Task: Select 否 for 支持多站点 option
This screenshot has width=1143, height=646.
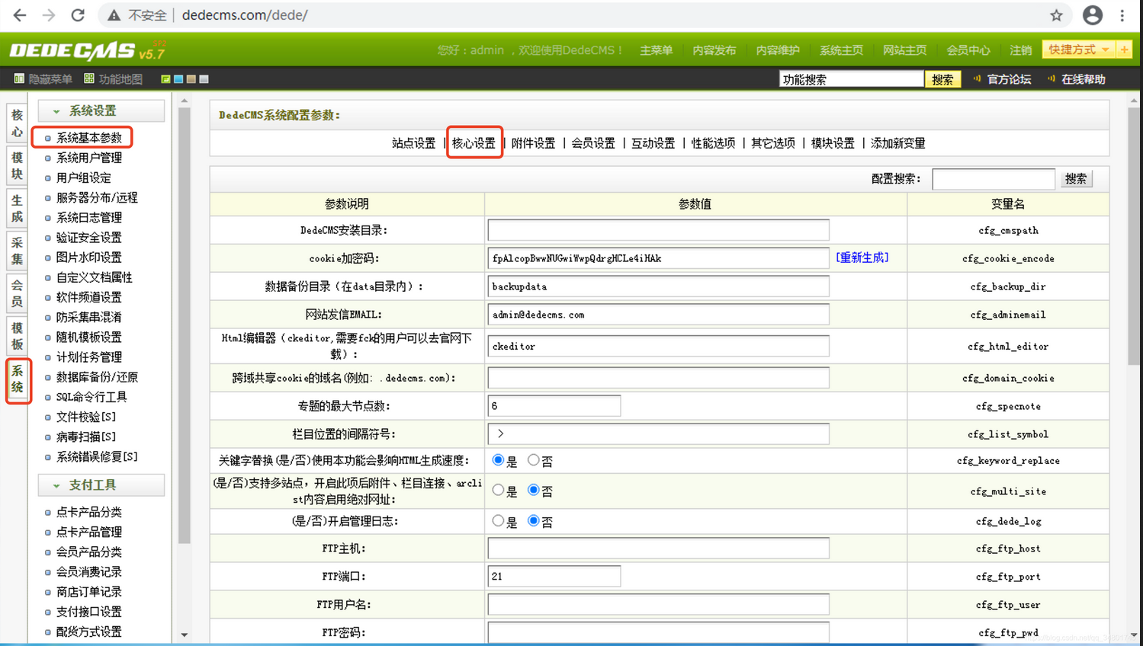Action: tap(533, 490)
